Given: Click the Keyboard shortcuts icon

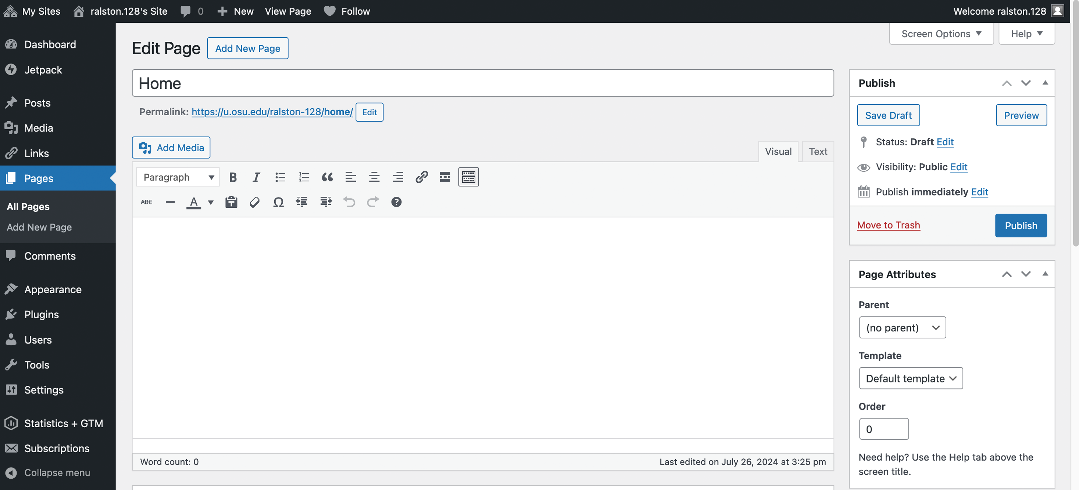Looking at the screenshot, I should pos(396,202).
